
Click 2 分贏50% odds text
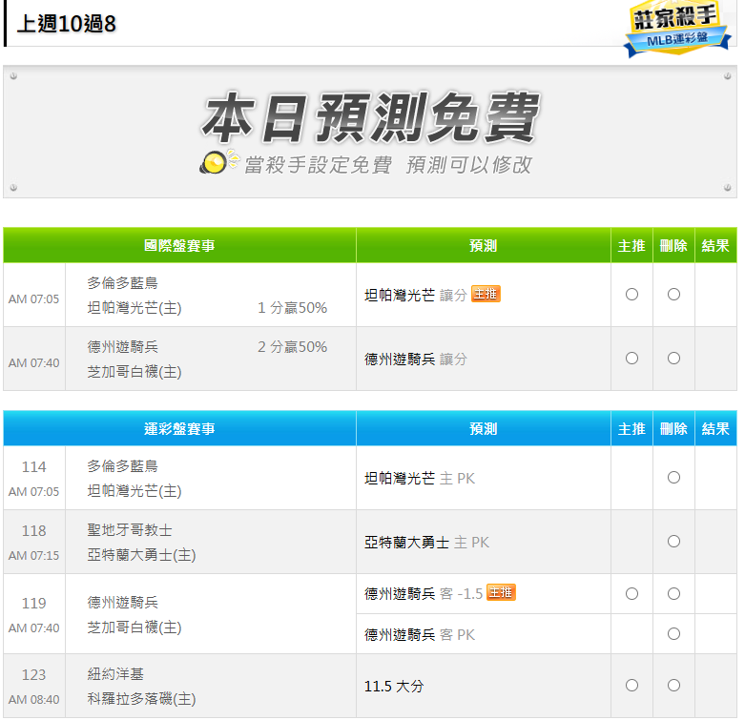click(x=292, y=347)
